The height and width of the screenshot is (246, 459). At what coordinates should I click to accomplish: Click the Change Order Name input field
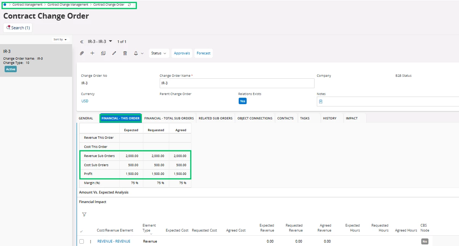tap(237, 83)
